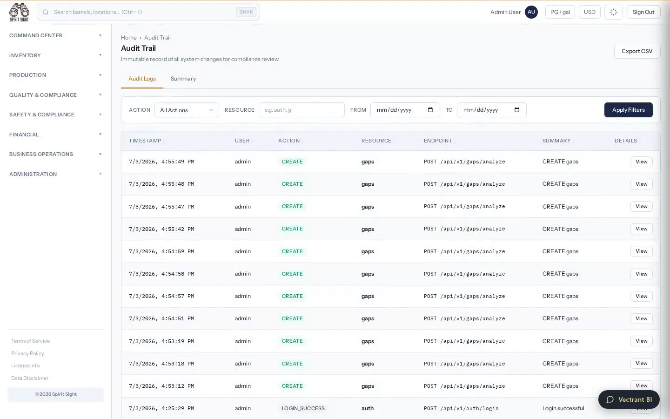The width and height of the screenshot is (670, 419).
Task: Click the "Login successful" summary text
Action: (563, 408)
